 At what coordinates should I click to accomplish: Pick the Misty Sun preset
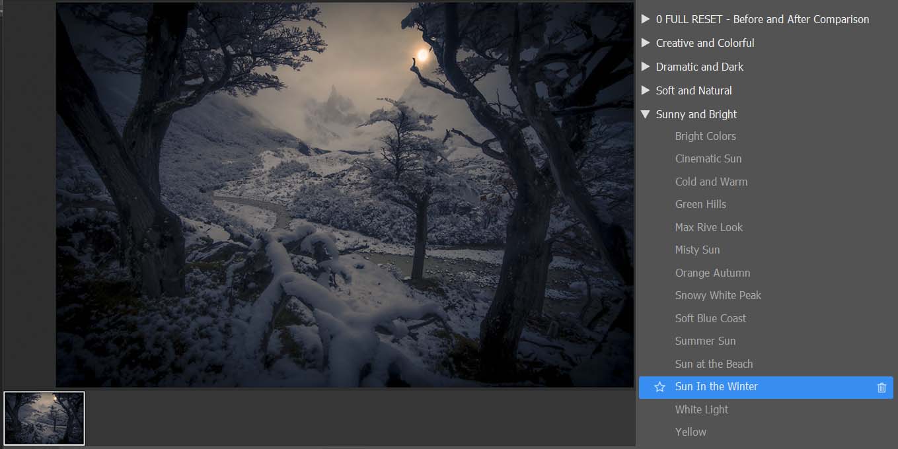(697, 250)
